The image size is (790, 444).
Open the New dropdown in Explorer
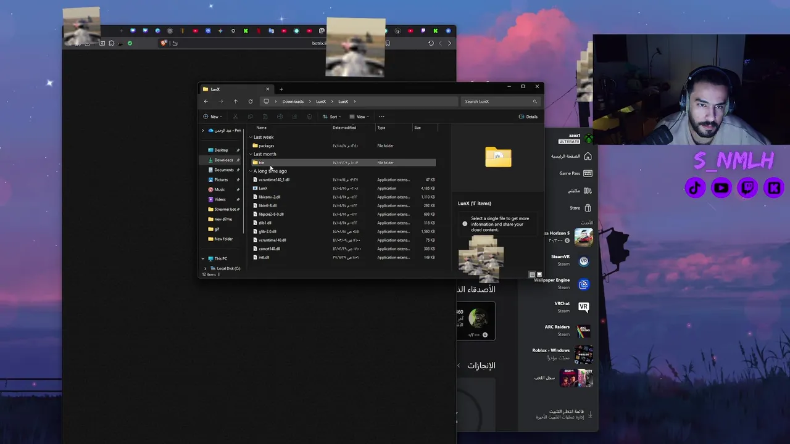click(212, 117)
